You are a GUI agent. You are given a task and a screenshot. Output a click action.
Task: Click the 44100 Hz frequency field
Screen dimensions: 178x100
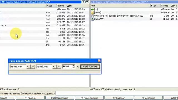67,67
